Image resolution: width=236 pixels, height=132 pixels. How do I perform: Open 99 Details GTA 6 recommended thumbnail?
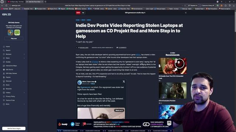click(x=173, y=66)
